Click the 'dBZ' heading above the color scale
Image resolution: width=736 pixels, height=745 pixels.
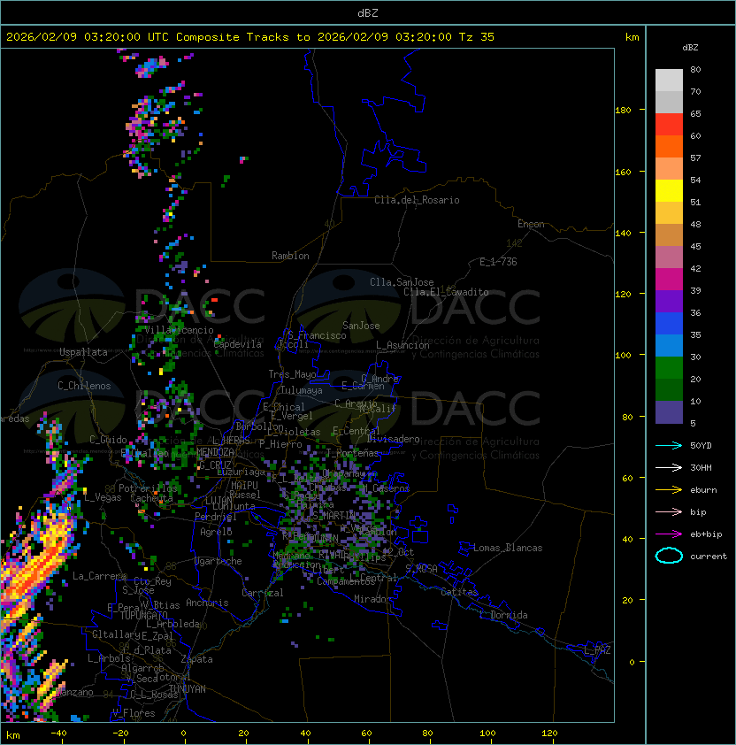pyautogui.click(x=690, y=48)
